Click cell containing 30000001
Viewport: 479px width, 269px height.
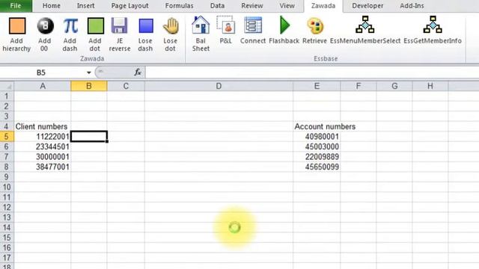[x=43, y=157]
